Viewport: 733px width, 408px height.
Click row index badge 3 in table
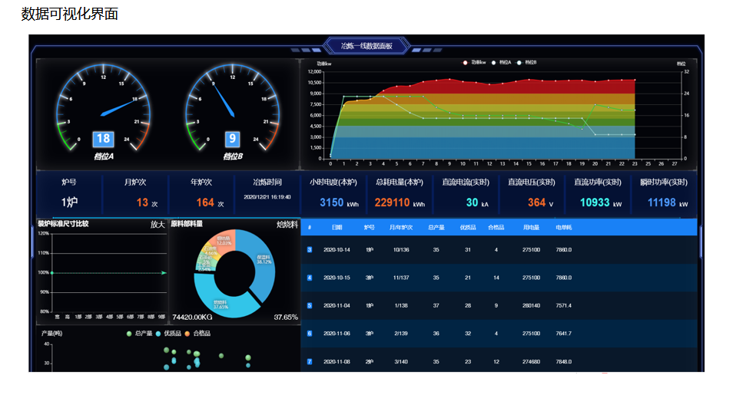pos(310,250)
